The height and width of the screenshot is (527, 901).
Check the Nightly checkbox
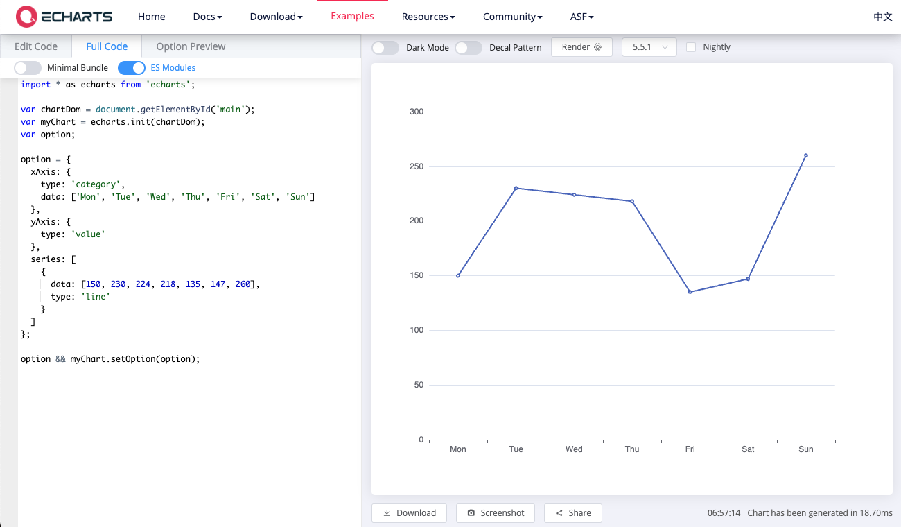(x=690, y=47)
